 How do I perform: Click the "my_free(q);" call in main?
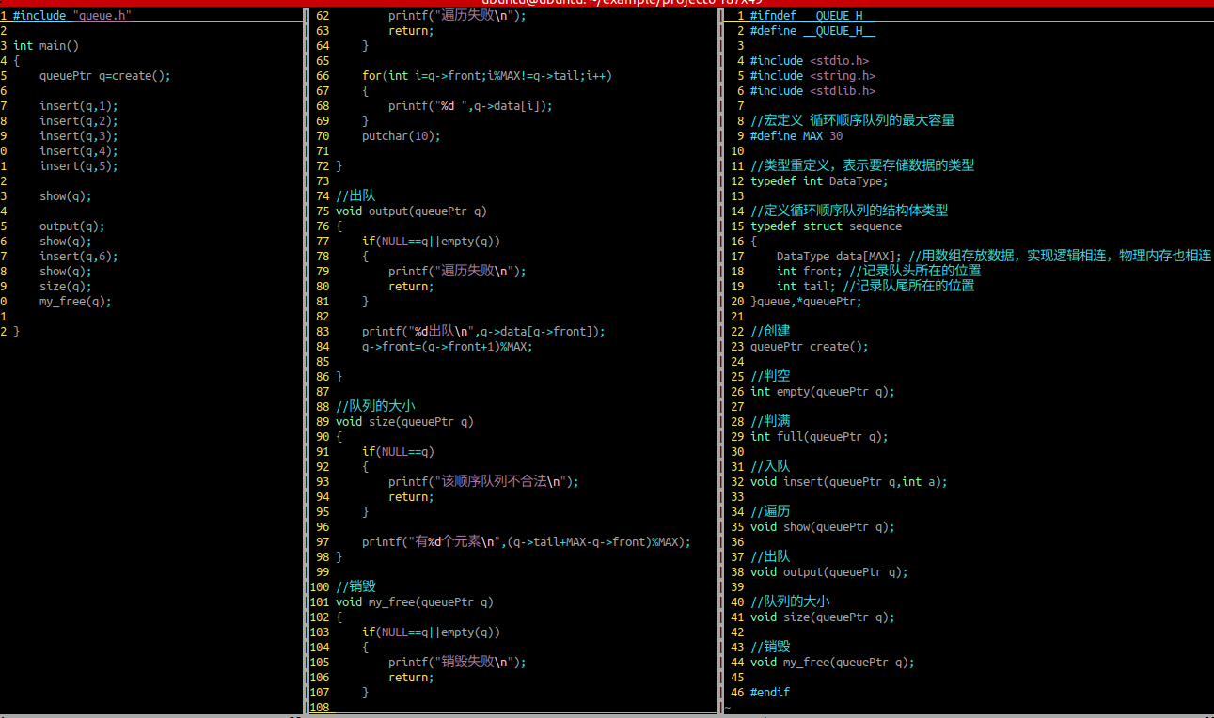pyautogui.click(x=75, y=302)
